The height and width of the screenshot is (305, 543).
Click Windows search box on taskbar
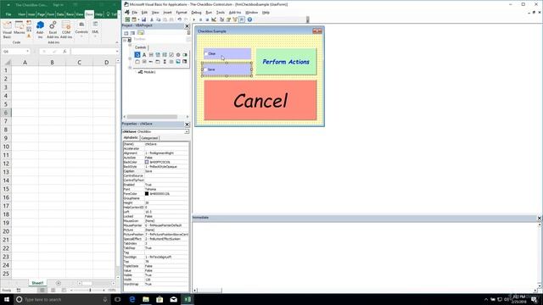coord(62,299)
